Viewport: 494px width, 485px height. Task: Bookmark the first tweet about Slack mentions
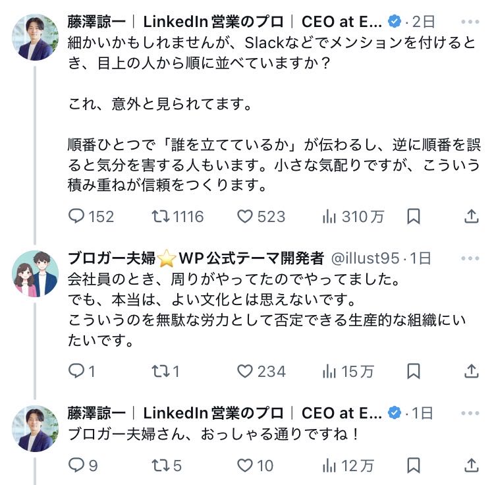(414, 216)
